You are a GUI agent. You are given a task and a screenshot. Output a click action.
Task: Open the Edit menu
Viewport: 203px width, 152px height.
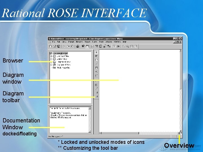[x=58, y=42]
